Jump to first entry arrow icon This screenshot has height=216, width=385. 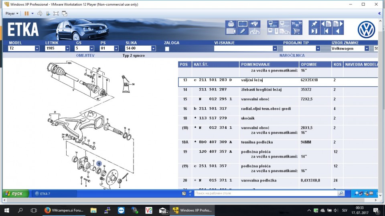(x=326, y=31)
